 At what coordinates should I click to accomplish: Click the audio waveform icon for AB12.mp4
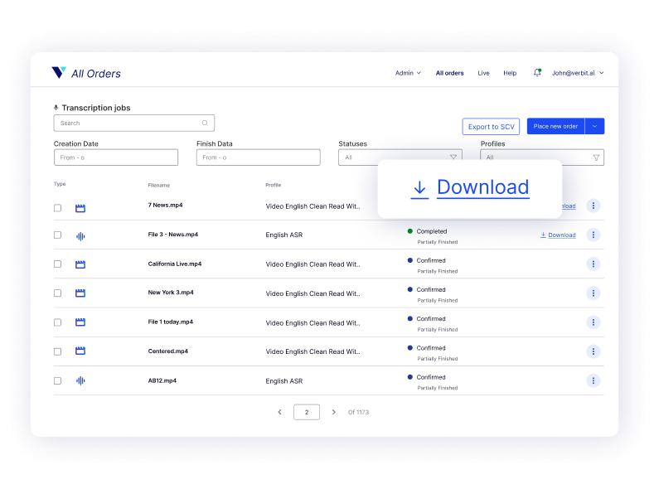pyautogui.click(x=80, y=381)
